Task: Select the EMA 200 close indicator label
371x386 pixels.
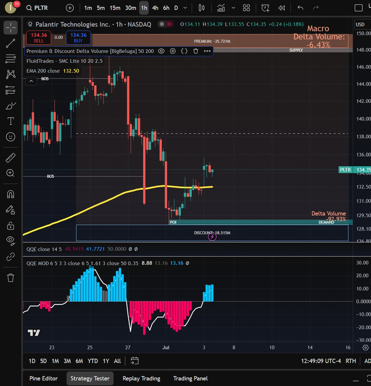Action: (x=43, y=71)
